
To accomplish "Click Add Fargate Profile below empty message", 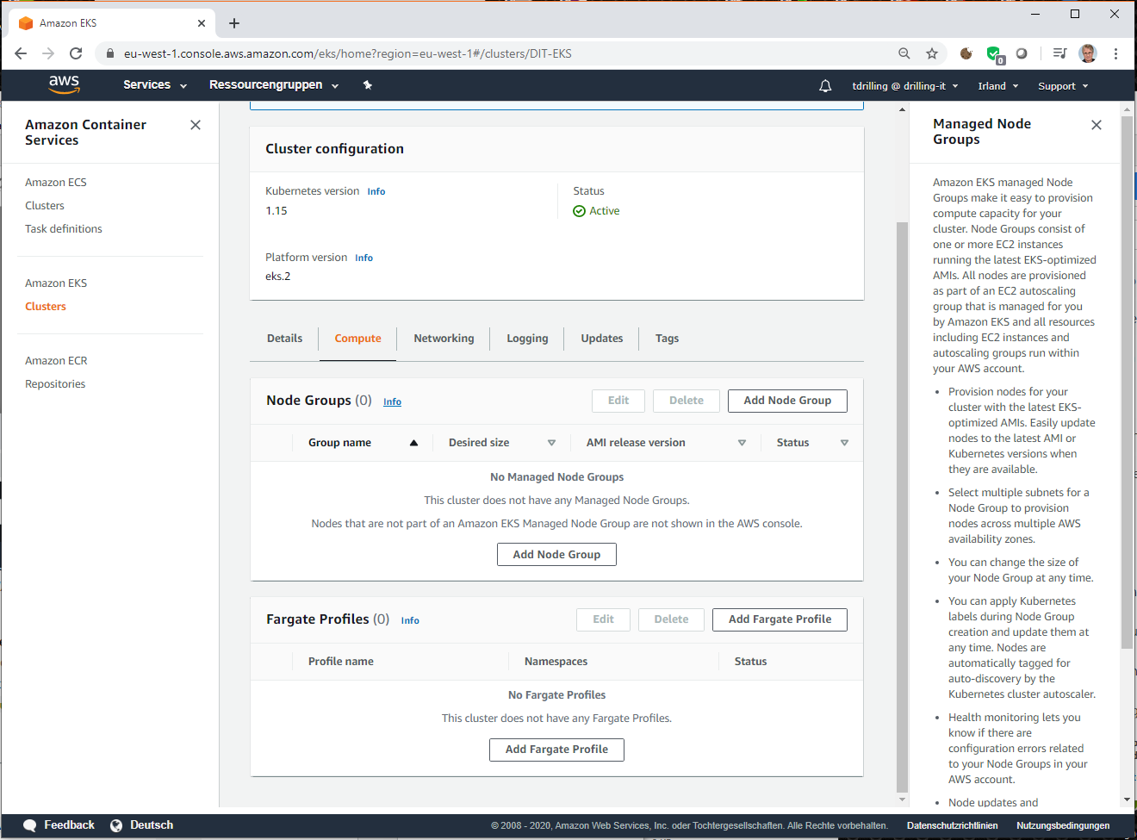I will tap(556, 750).
